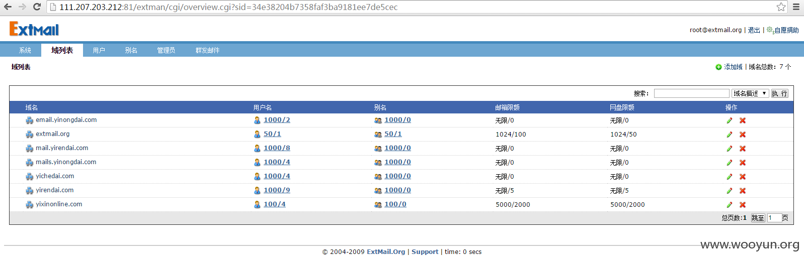Open the 群发邮件 tab
Screen dimensions: 804x259
208,50
